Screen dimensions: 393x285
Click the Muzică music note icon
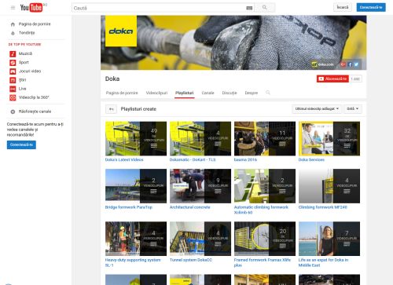13,54
